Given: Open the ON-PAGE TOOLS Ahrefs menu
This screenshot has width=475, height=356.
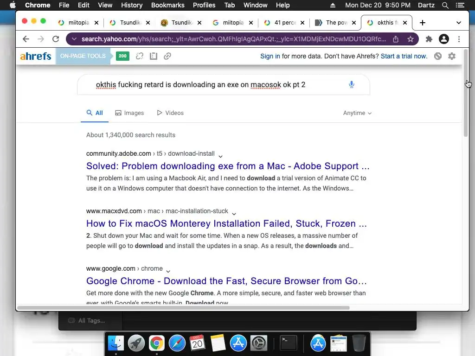Looking at the screenshot, I should (83, 56).
